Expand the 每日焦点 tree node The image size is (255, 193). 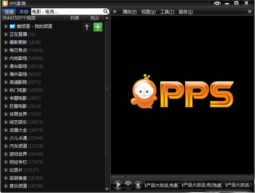pos(6,50)
